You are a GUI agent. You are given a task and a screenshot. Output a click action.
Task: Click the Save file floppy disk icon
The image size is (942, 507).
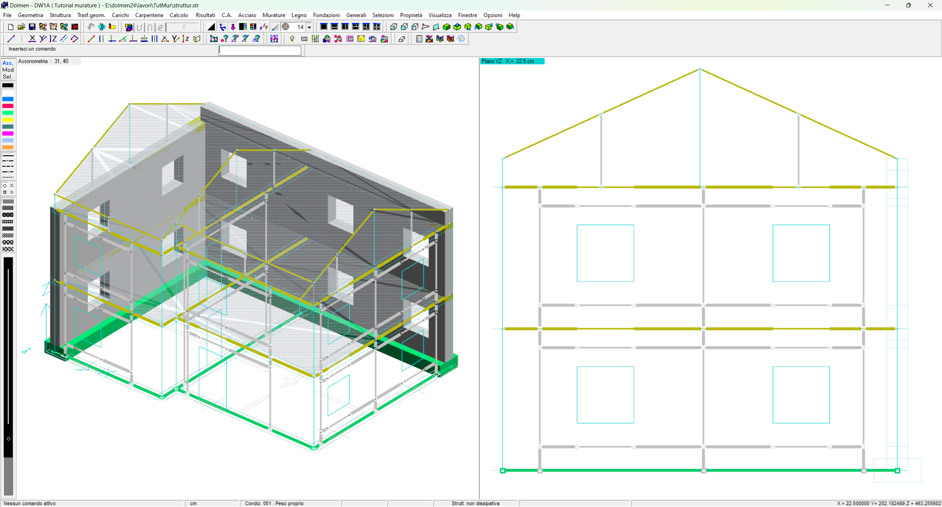point(32,27)
